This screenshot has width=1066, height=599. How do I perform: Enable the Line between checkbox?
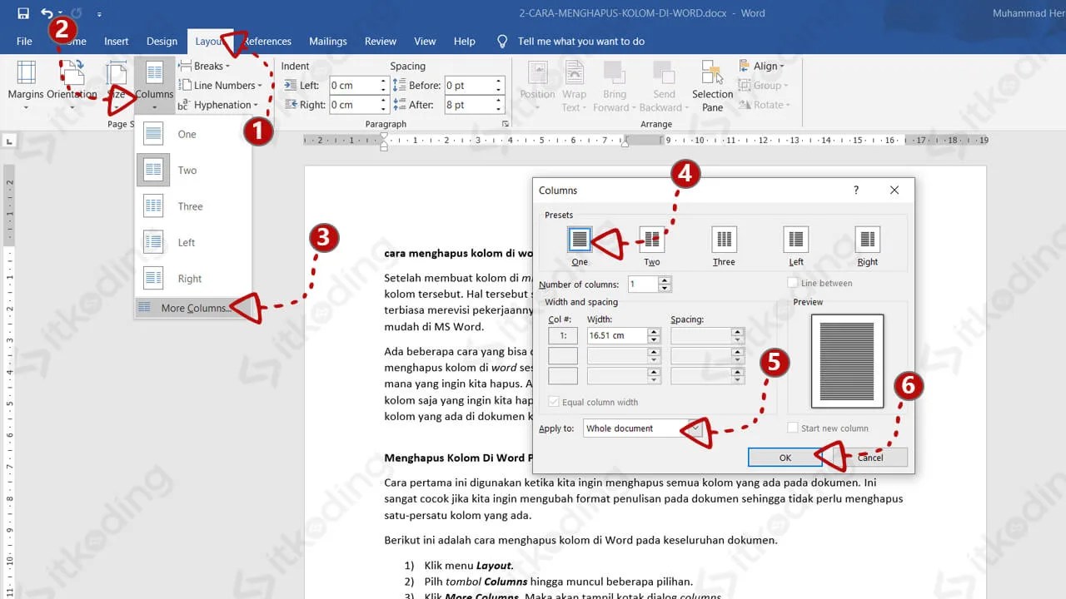coord(793,283)
